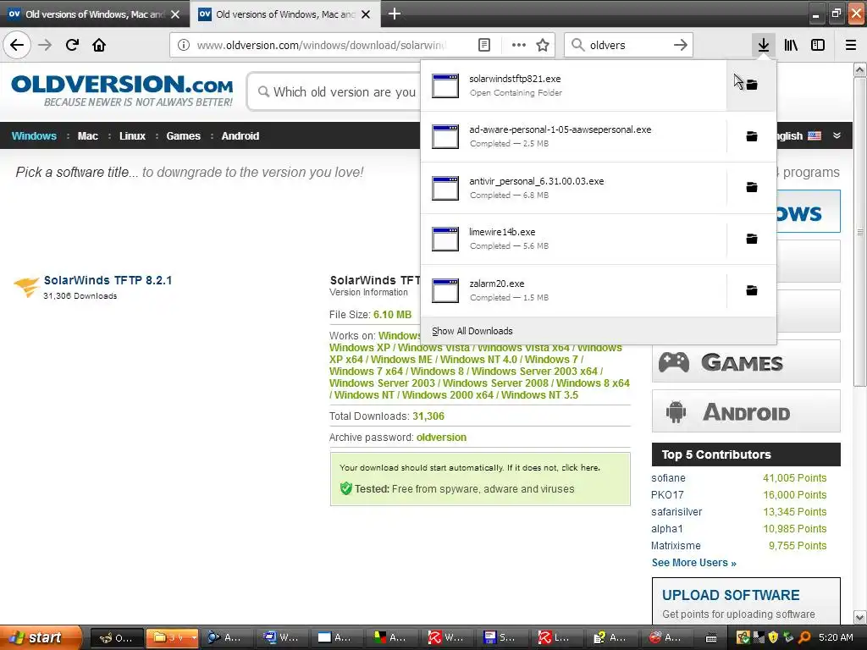This screenshot has width=867, height=650.
Task: Click the page scrollbar down arrow
Action: click(x=860, y=617)
